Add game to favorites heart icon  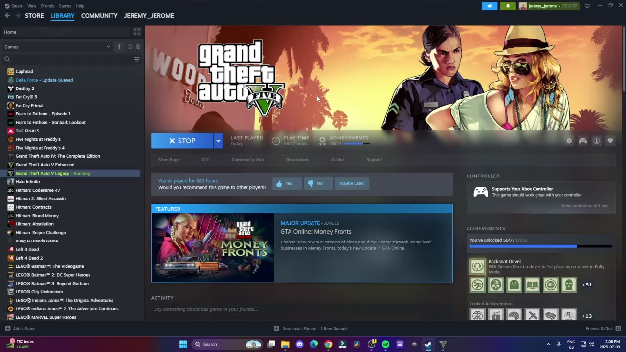tap(610, 141)
